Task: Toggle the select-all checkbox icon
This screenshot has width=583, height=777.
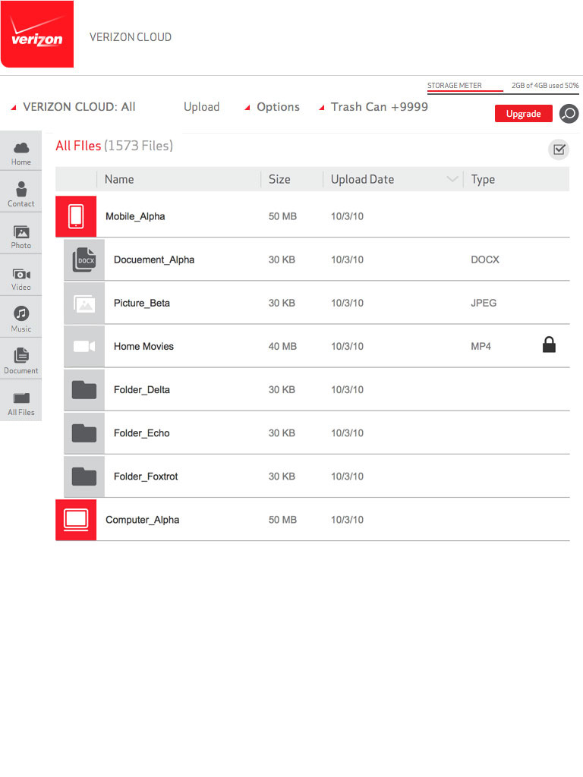Action: pos(559,149)
